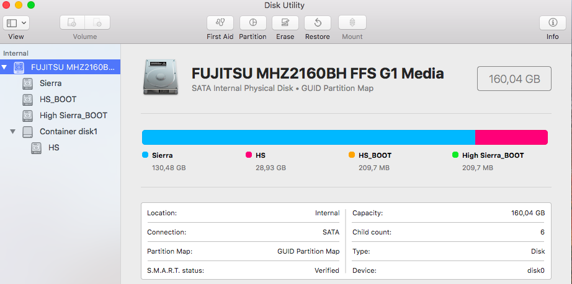Click the orange HS_BOOT legend dot
Screen dimensions: 572x284
point(352,155)
